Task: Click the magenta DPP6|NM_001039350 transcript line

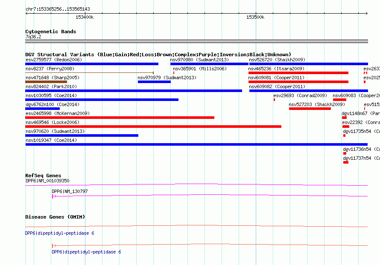Action: coord(196,185)
